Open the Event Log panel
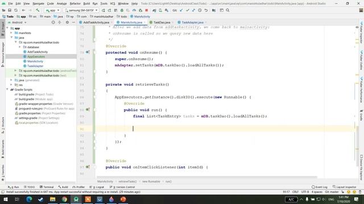The width and height of the screenshot is (364, 204). (320, 187)
